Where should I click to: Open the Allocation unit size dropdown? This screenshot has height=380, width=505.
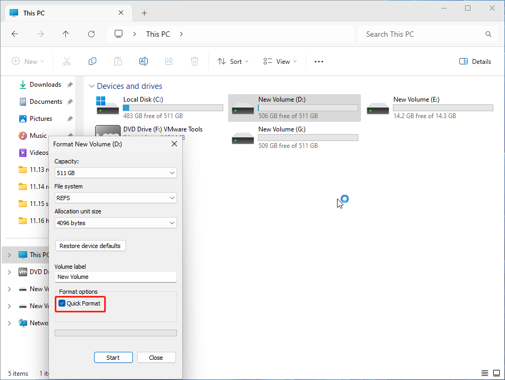click(115, 223)
